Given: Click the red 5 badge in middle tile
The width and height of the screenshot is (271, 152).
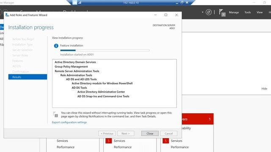Looking at the screenshot, I should 108,141.
